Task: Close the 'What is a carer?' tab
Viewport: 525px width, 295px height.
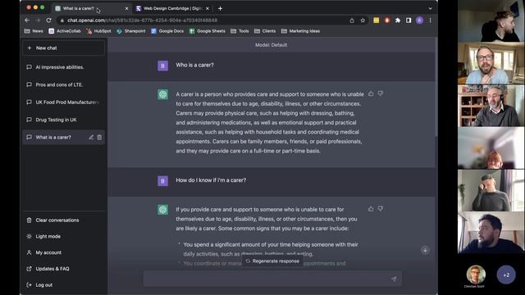Action: pos(126,8)
